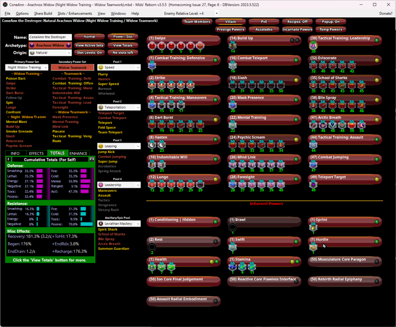Click the enhancement slot under Sprint
The height and width of the screenshot is (327, 396).
pos(313,227)
